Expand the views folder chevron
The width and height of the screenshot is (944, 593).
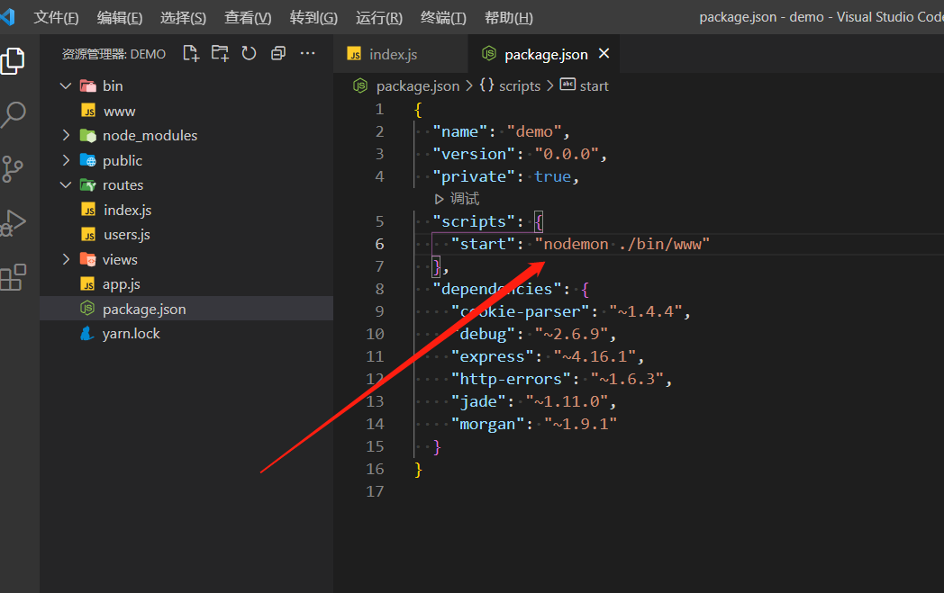point(66,259)
